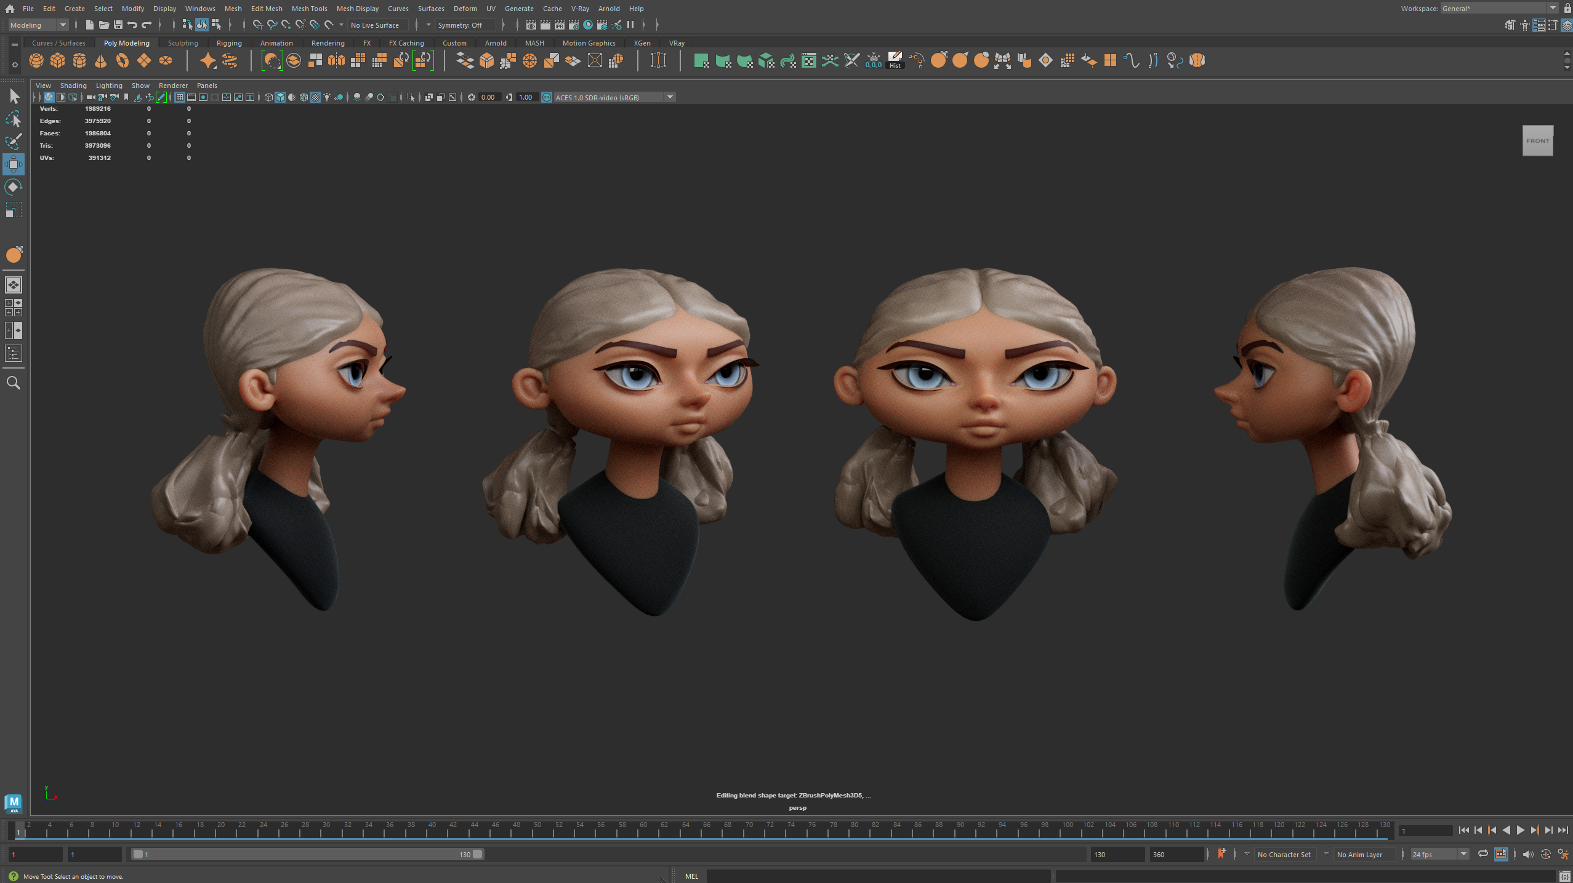Viewport: 1573px width, 883px height.
Task: Expand the No Anim Layer arrow
Action: (1327, 854)
